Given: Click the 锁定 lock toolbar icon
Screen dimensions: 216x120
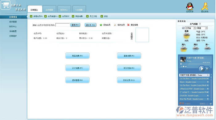Looking at the screenshot, I should [x=102, y=16].
